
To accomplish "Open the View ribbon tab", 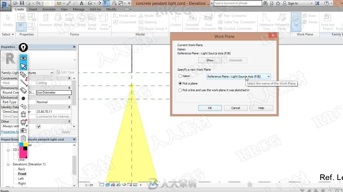I will point(64,9).
